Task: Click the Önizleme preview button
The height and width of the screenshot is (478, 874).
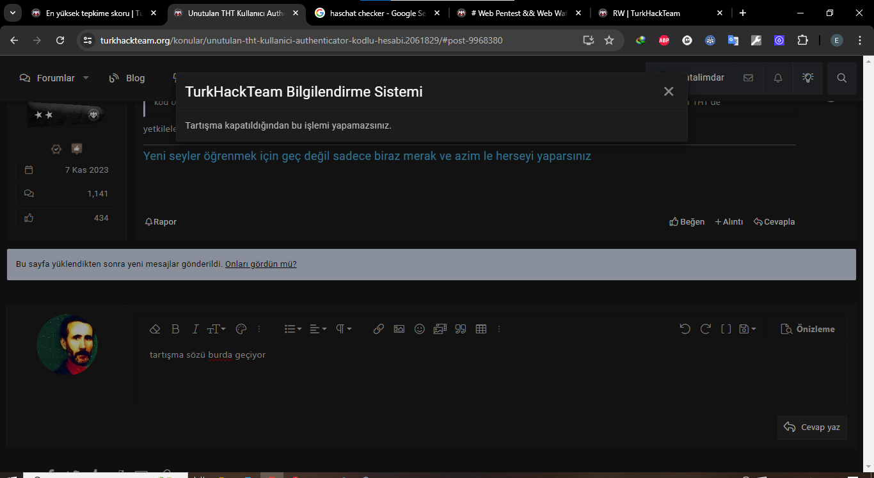Action: click(808, 329)
